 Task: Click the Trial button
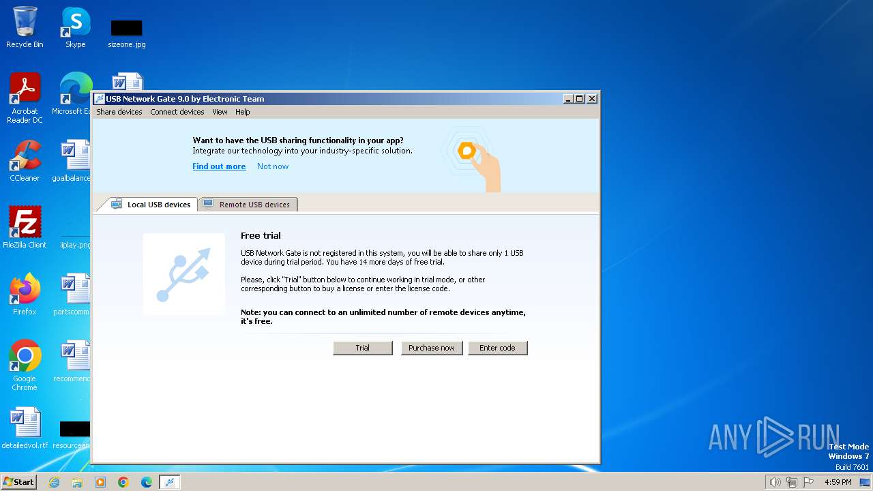tap(363, 348)
